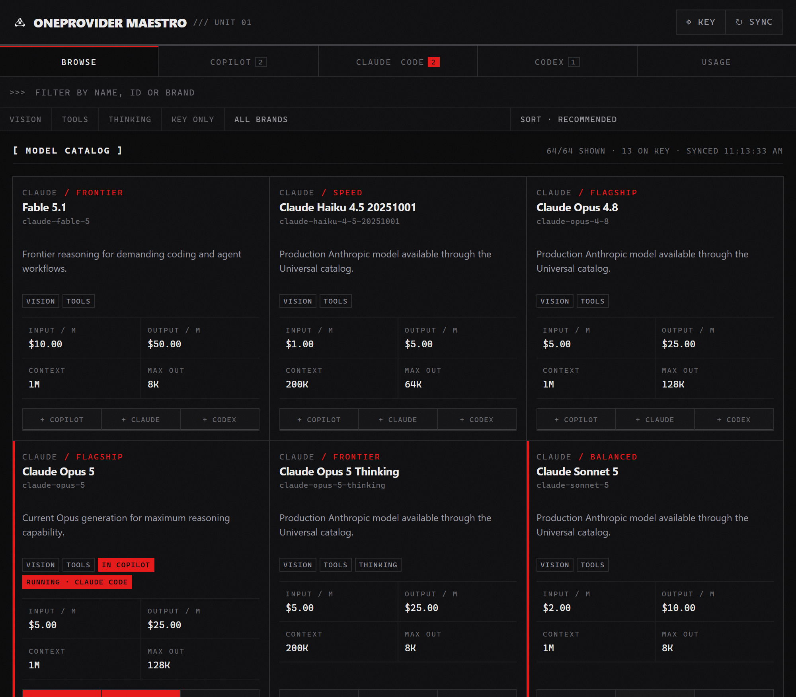Open the BROWSE tab
796x697 pixels.
click(79, 62)
